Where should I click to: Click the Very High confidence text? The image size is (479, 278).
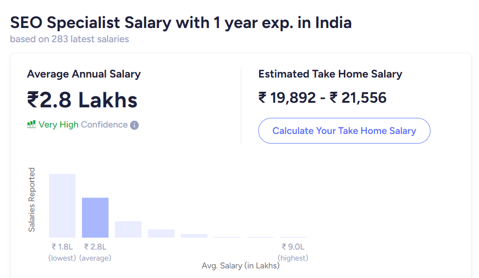(57, 124)
